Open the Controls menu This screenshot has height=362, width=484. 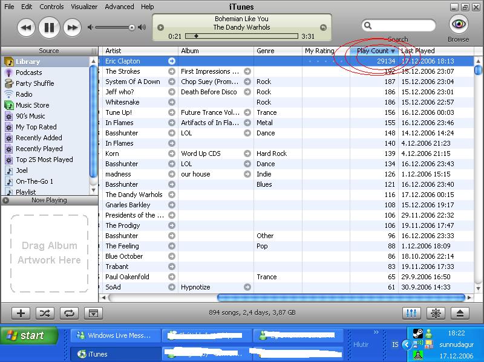(51, 7)
